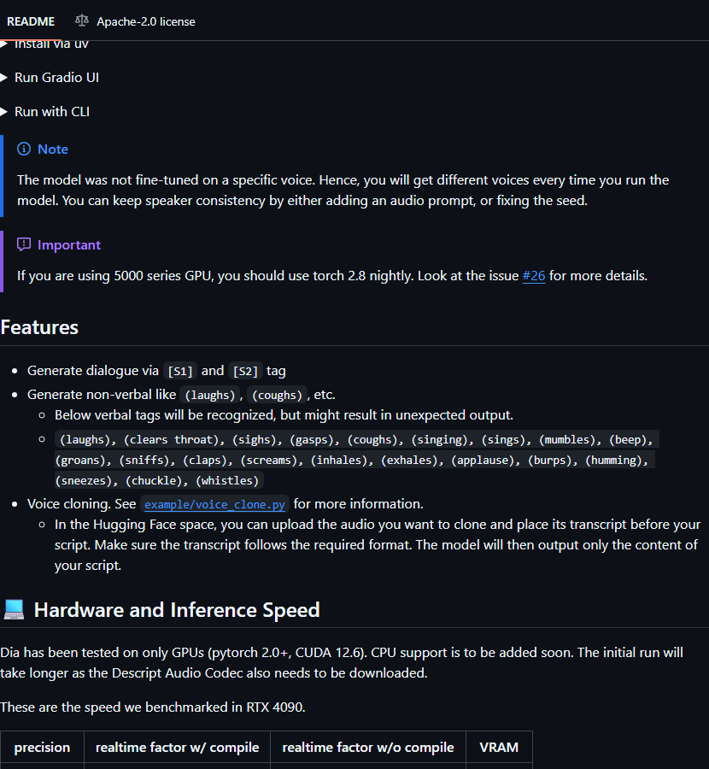Viewport: 709px width, 769px height.
Task: Click the Apache-2.0 license scale icon
Action: [82, 21]
